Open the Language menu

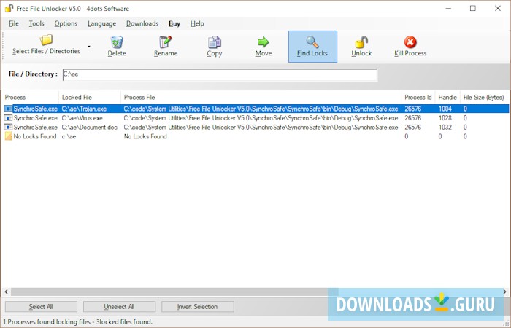click(101, 23)
